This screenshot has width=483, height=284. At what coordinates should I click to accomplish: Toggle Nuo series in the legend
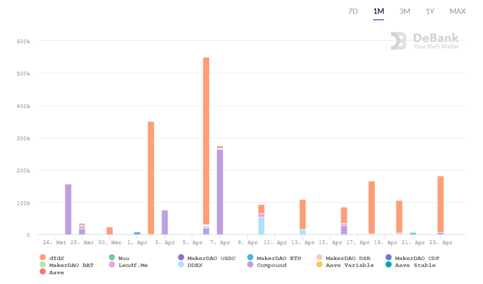coord(123,258)
